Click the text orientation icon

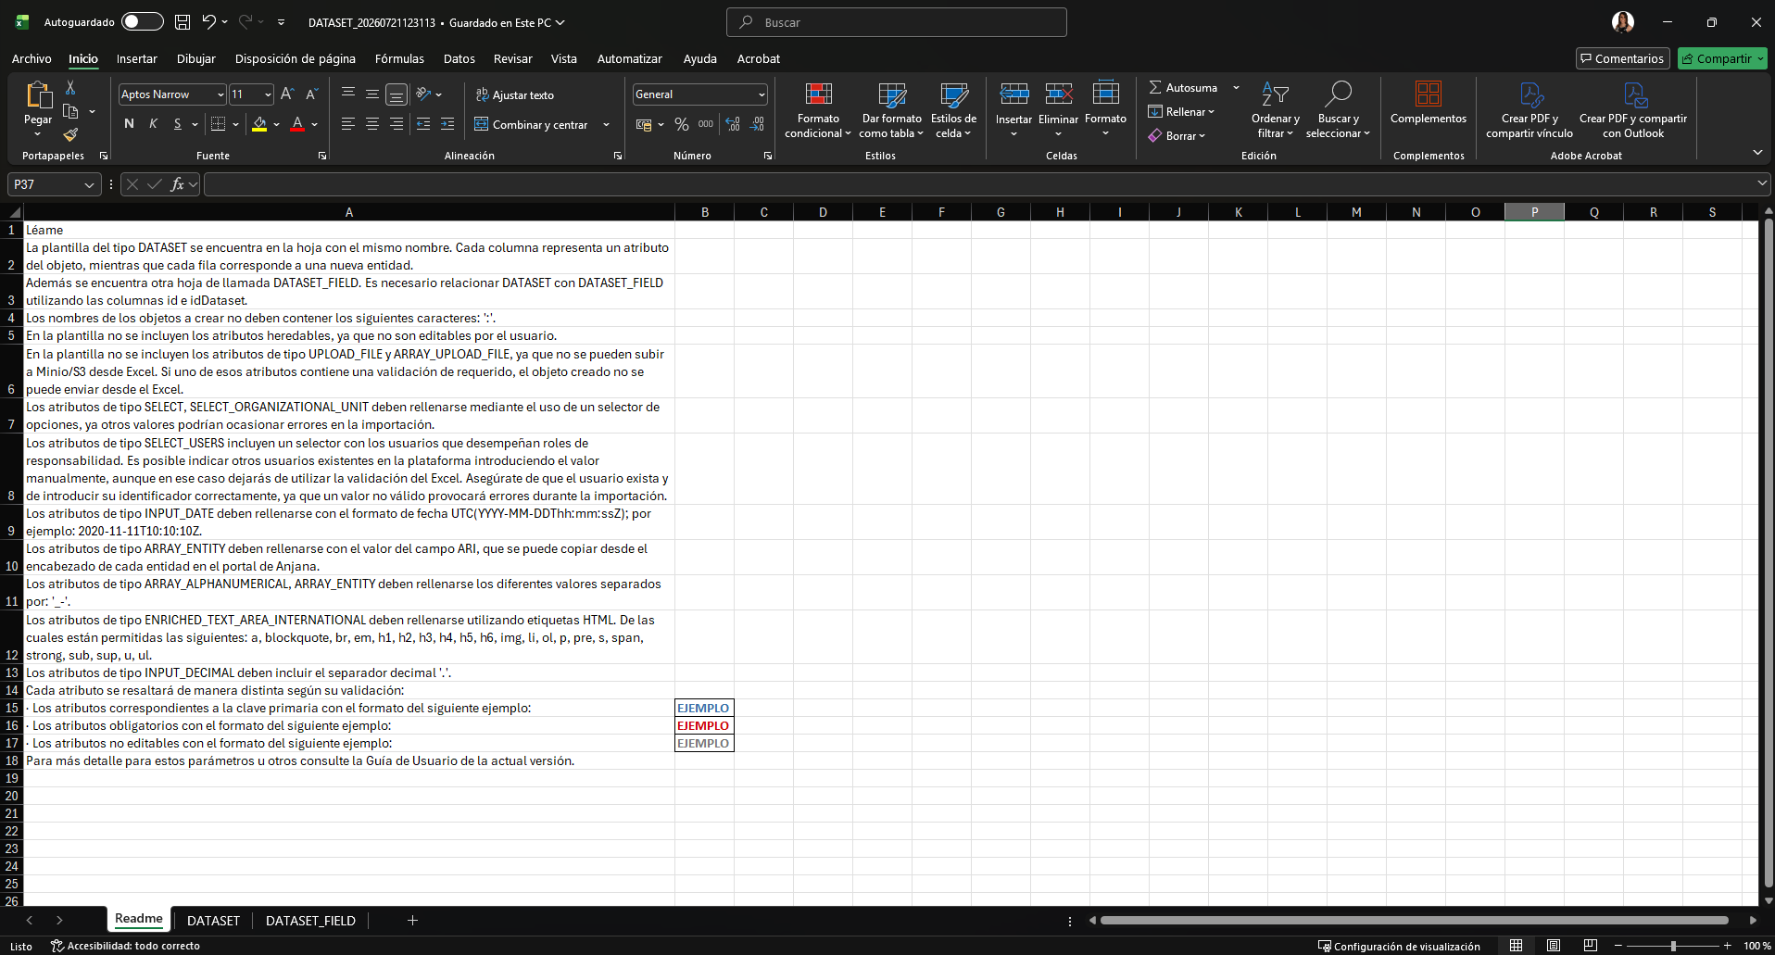pyautogui.click(x=424, y=94)
